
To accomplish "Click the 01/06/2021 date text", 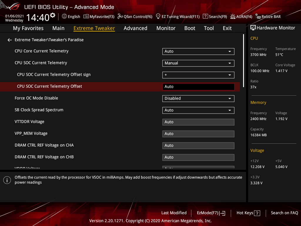I will tap(14, 16).
